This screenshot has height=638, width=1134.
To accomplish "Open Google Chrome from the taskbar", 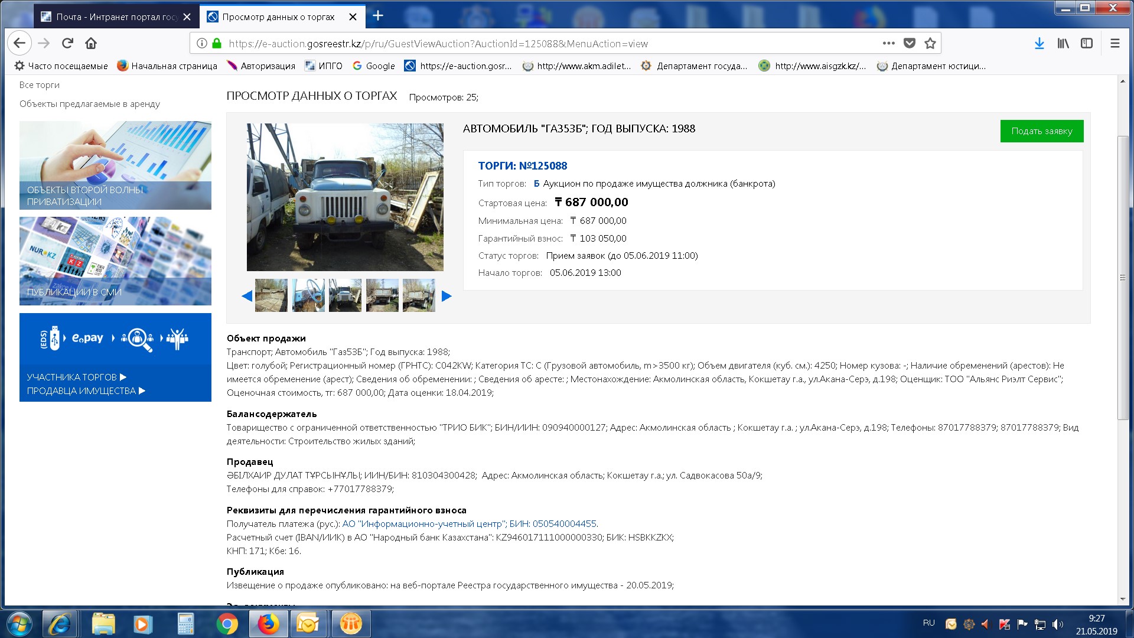I will [227, 624].
